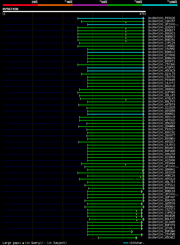Click the red 20% identity legend segment

(20, 5)
